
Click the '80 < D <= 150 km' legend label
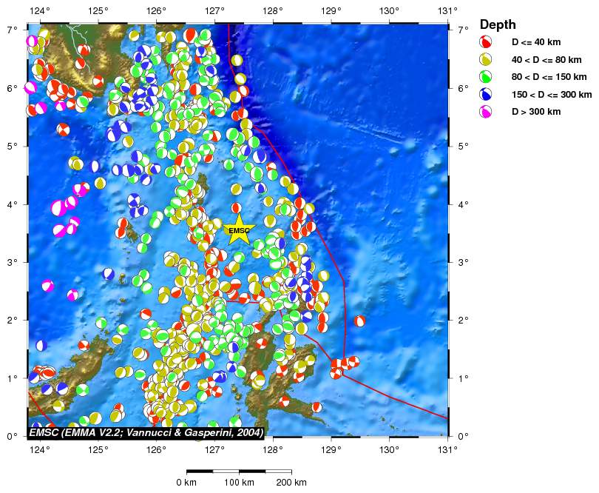pos(551,77)
